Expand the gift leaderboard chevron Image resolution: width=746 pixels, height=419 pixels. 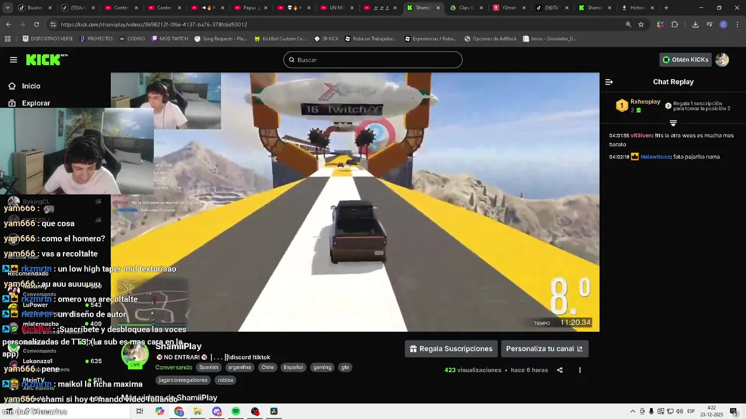point(673,123)
